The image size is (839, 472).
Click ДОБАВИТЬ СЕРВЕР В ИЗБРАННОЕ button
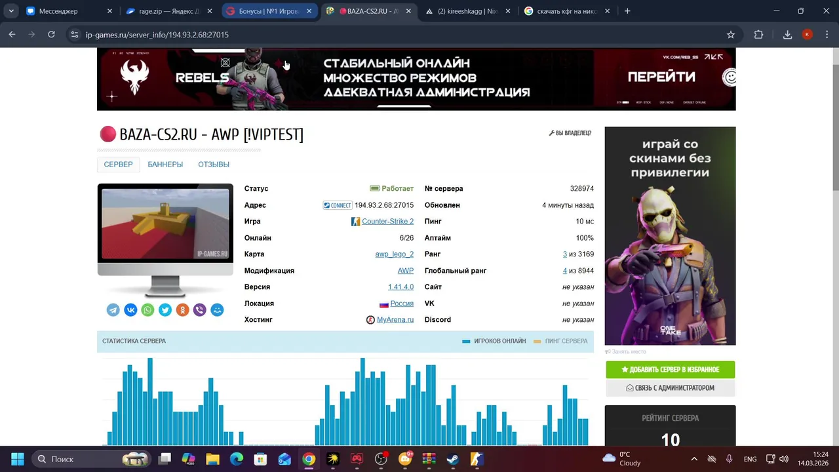coord(670,370)
